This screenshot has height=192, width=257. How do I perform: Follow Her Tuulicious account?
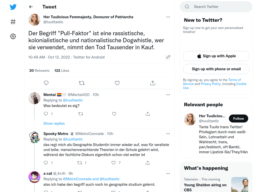tap(238, 118)
